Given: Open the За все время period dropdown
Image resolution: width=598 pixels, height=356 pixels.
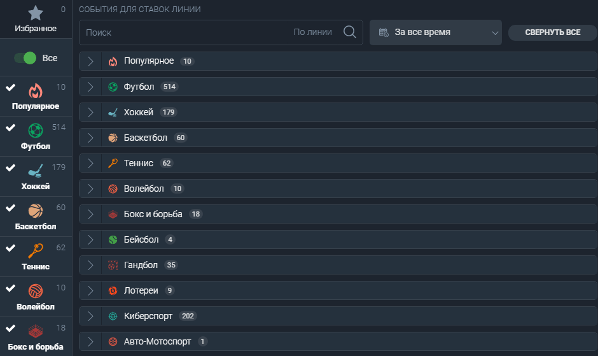Looking at the screenshot, I should (436, 32).
